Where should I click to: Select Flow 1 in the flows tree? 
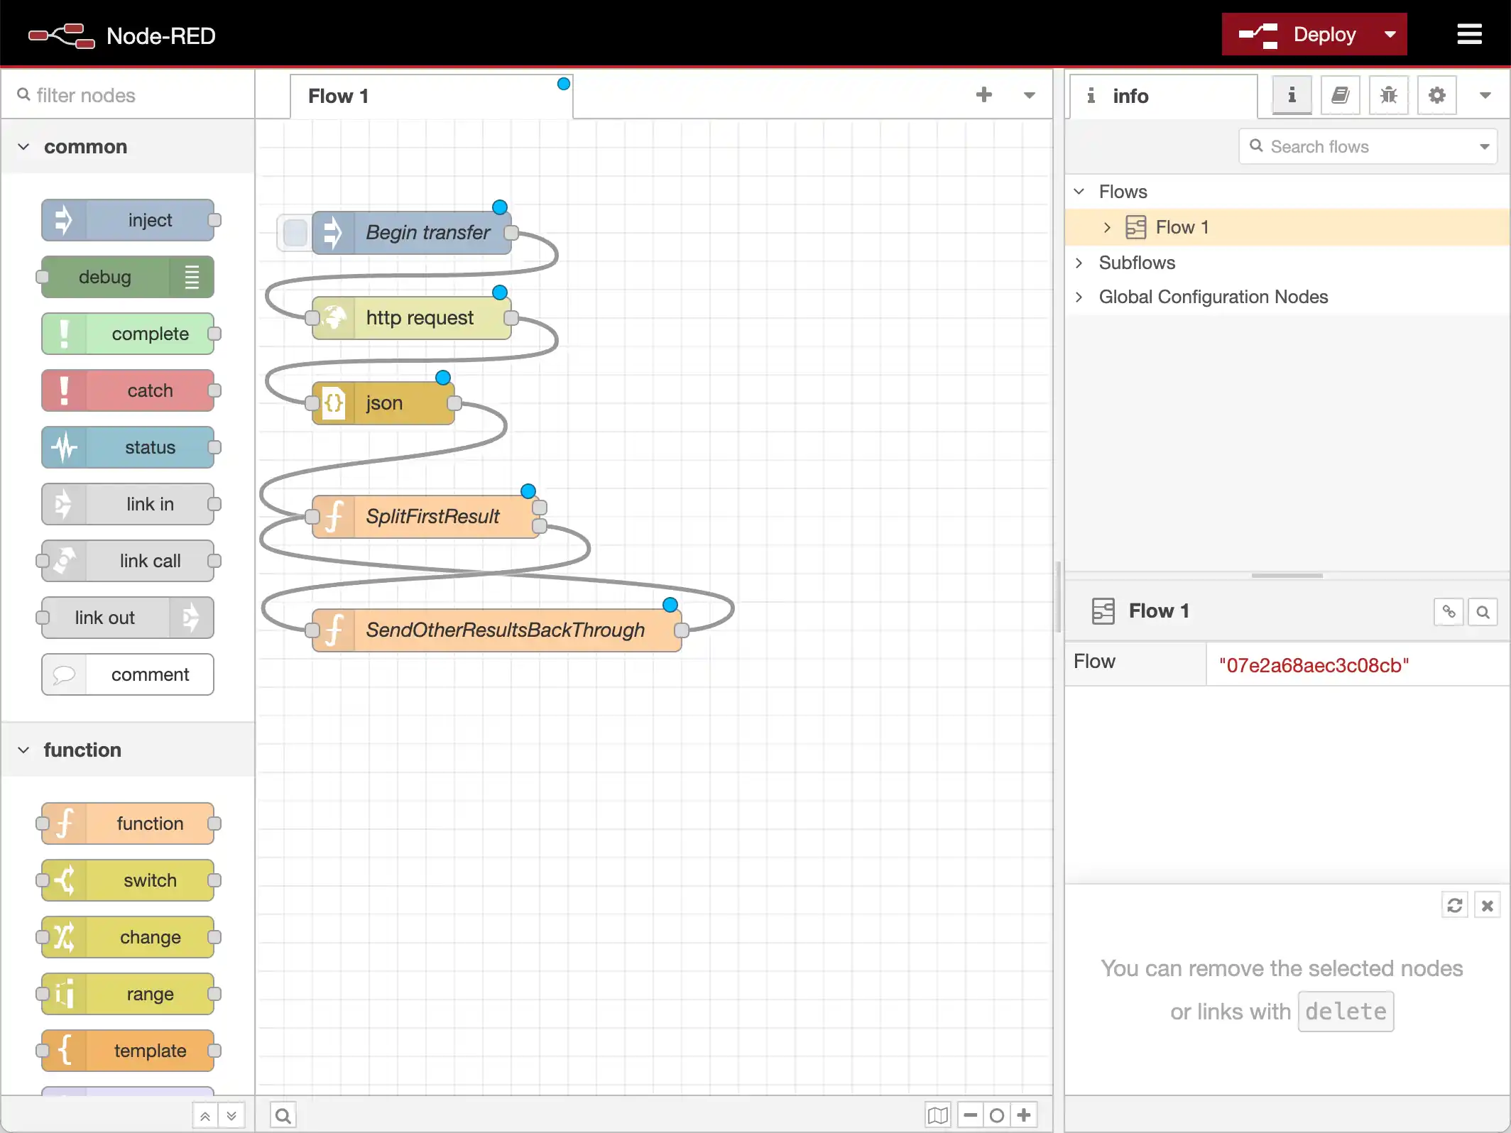1182,227
